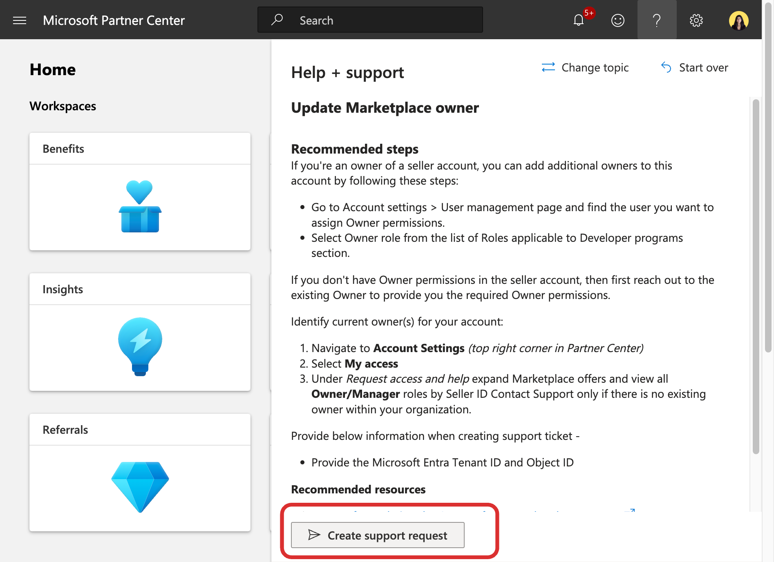The width and height of the screenshot is (774, 562).
Task: Click the italic Request access and help text
Action: [408, 379]
